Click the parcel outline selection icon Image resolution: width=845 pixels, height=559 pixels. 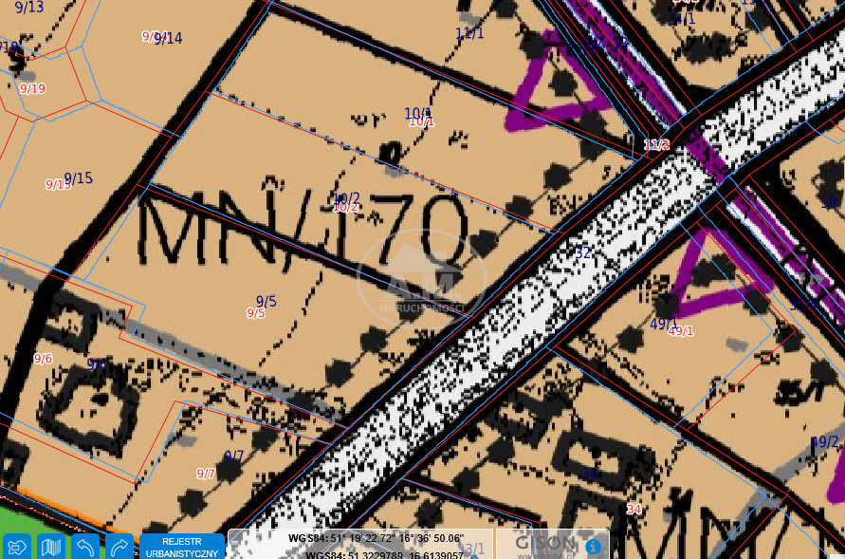click(17, 547)
